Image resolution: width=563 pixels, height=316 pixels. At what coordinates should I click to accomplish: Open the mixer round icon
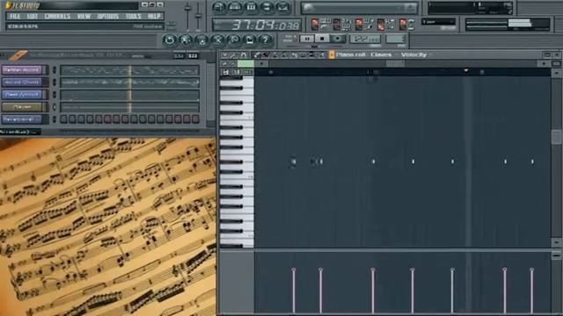[283, 7]
